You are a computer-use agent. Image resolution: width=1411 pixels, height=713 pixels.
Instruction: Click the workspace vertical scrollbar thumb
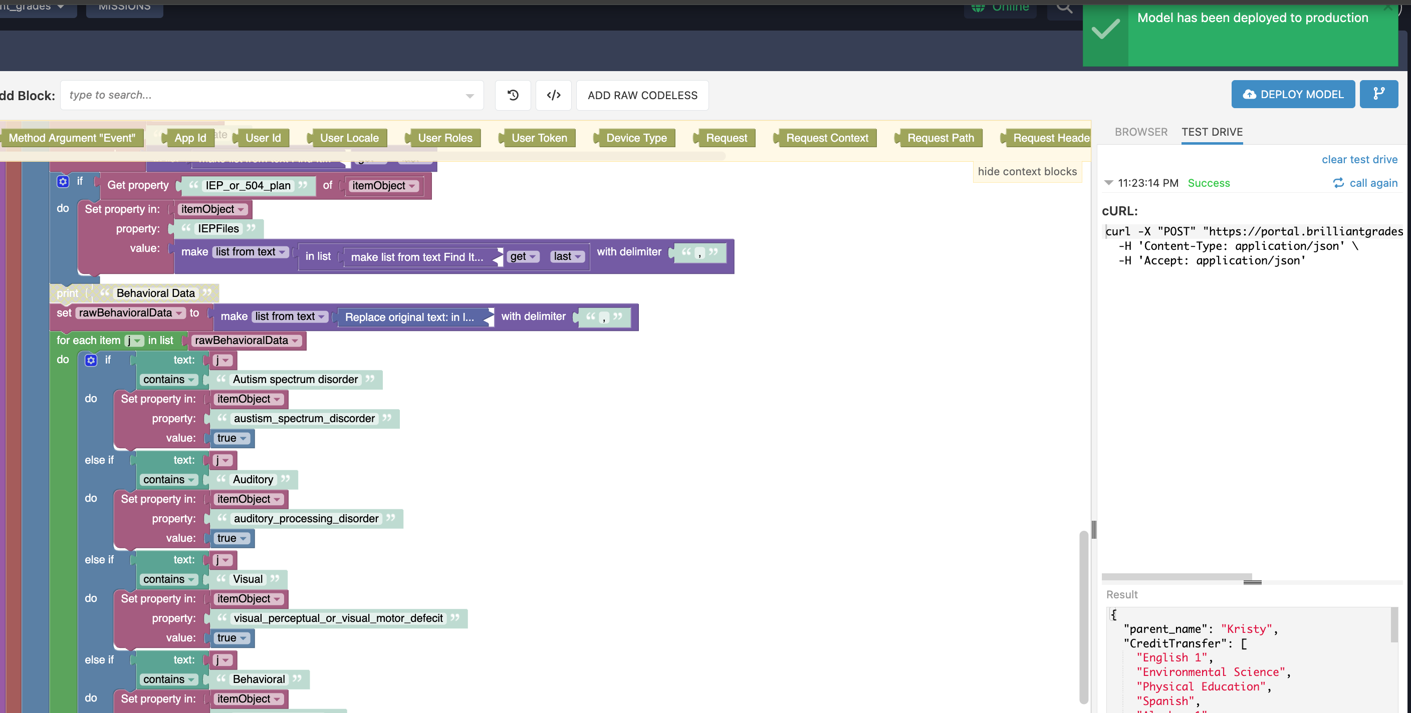click(1083, 617)
